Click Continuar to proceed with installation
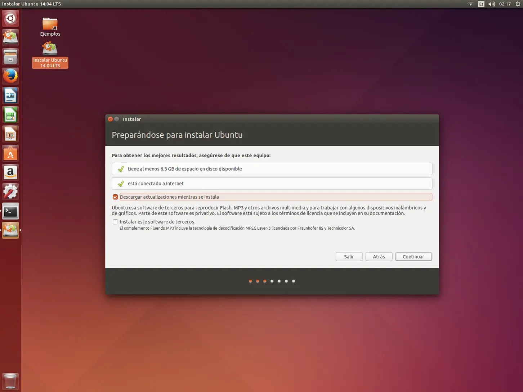523x392 pixels. pos(414,257)
